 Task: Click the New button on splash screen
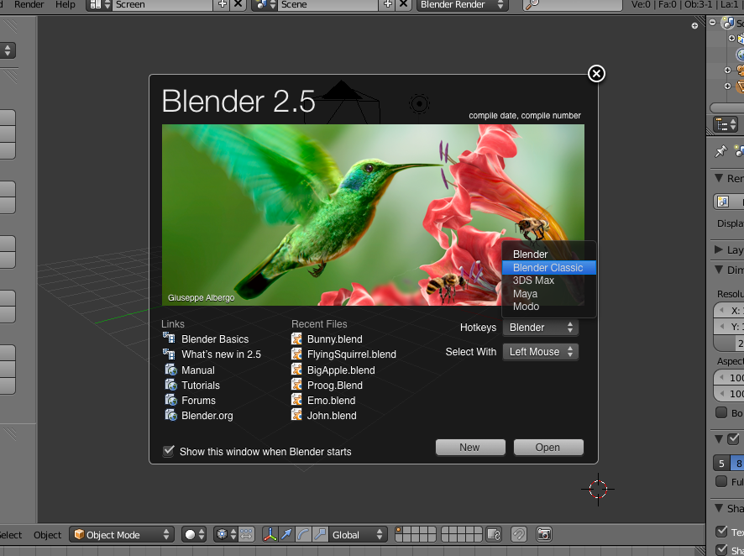tap(470, 448)
